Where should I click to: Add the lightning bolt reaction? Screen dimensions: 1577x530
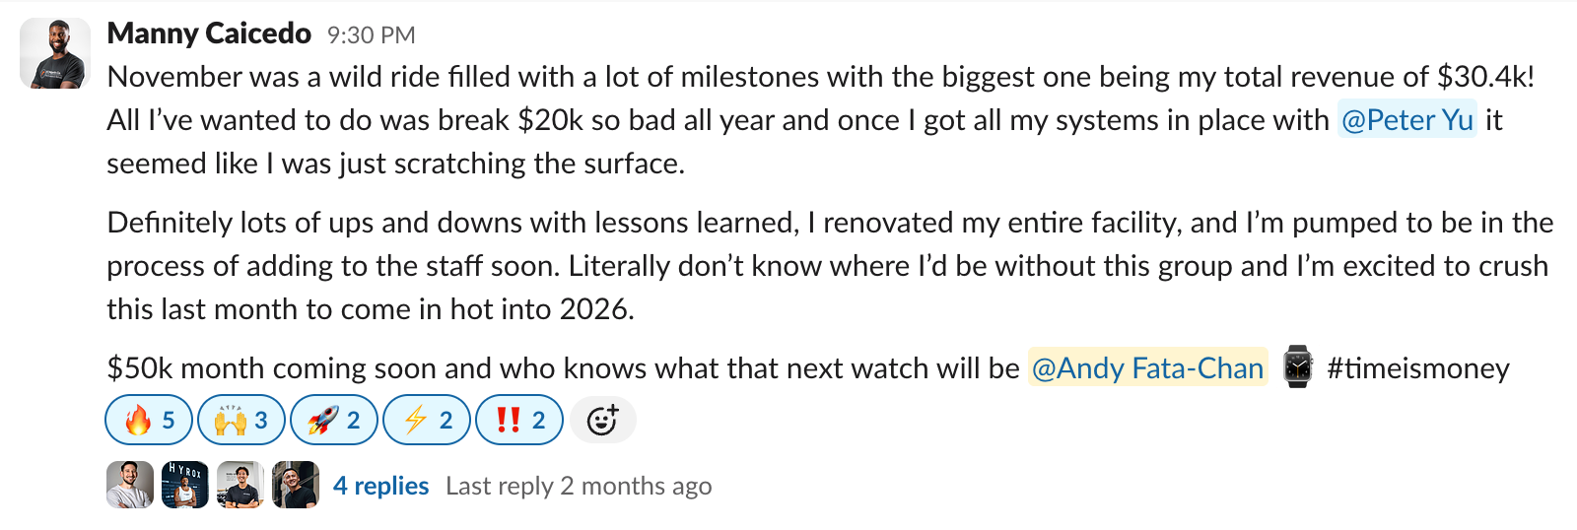point(427,421)
